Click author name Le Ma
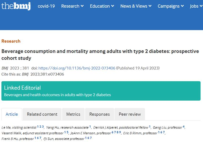 click(x=6, y=127)
